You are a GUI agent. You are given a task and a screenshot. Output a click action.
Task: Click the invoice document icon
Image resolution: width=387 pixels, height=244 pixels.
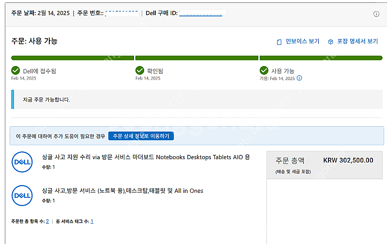279,42
